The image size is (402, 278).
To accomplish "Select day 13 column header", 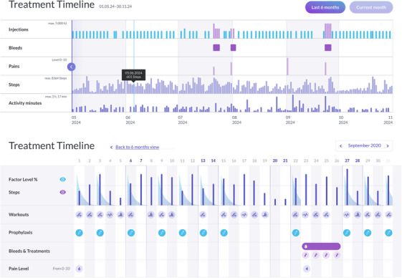I will (203, 160).
